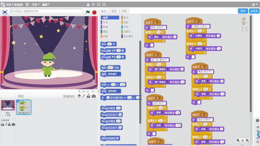The height and width of the screenshot is (146, 260).
Task: Select the grow sprite tool
Action: 98,4
